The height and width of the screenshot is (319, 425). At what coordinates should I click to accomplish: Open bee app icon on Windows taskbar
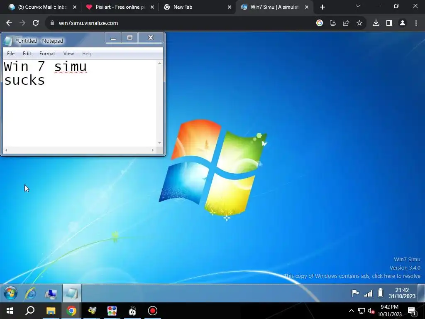click(92, 311)
